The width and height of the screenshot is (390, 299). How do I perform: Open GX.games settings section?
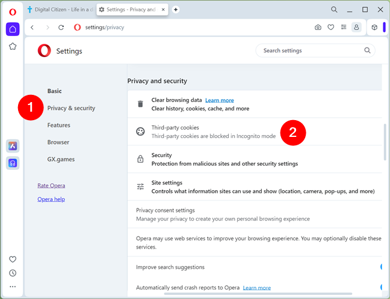coord(61,159)
